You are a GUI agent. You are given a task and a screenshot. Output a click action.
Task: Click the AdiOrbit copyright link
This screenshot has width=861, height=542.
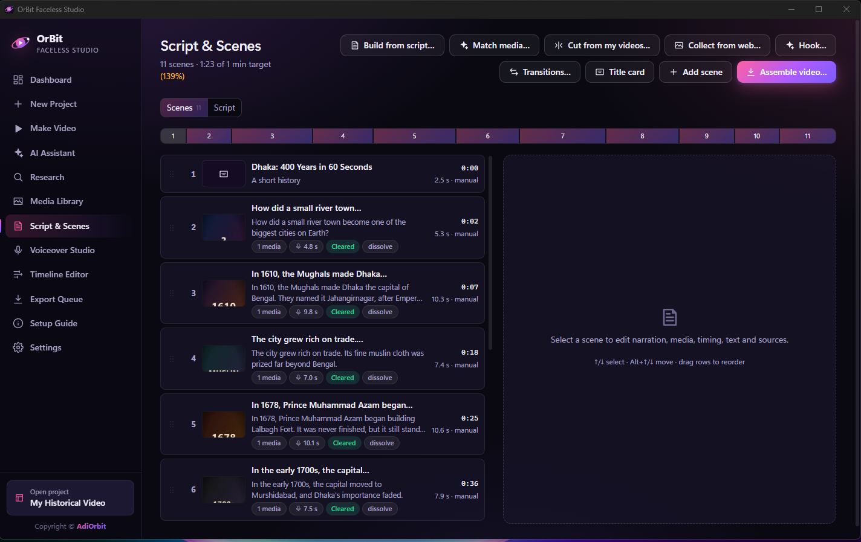pyautogui.click(x=91, y=526)
